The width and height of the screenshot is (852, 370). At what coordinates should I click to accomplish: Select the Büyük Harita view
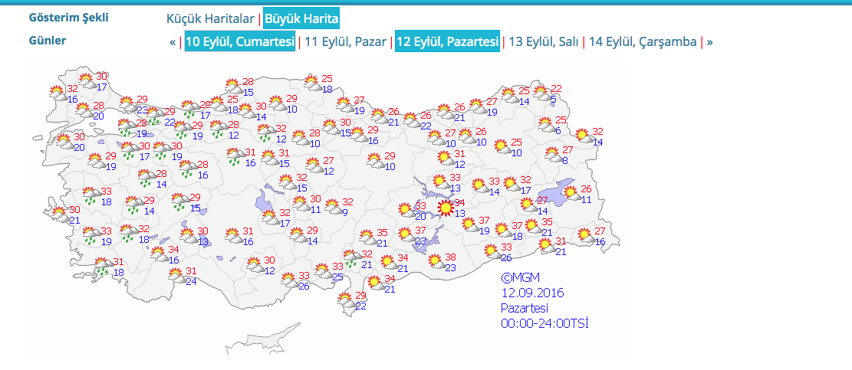(301, 18)
